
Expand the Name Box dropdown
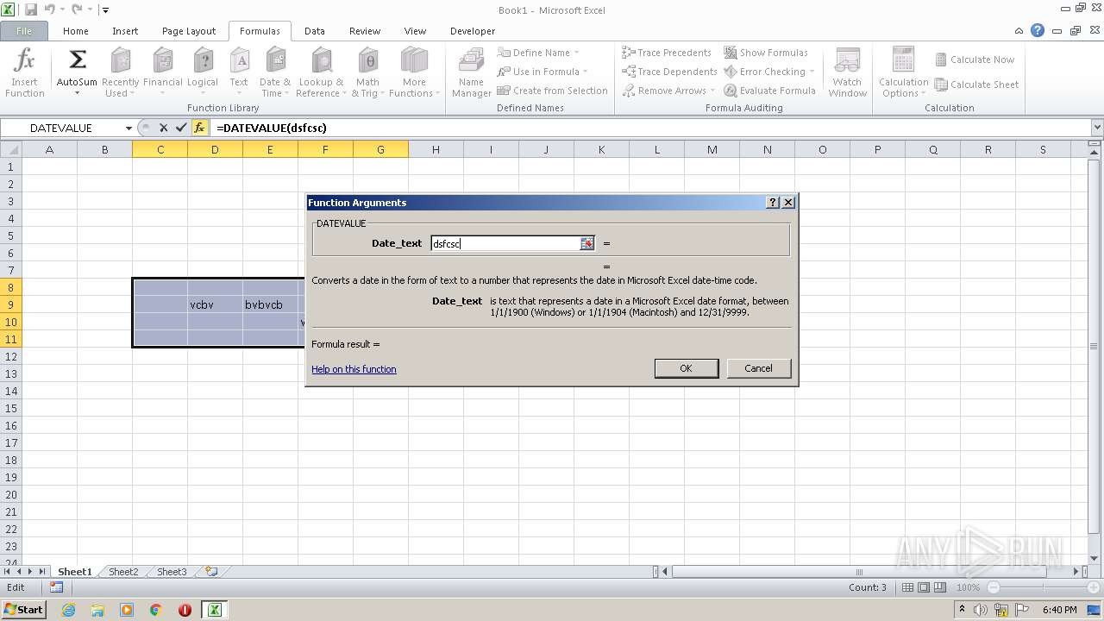[x=129, y=128]
